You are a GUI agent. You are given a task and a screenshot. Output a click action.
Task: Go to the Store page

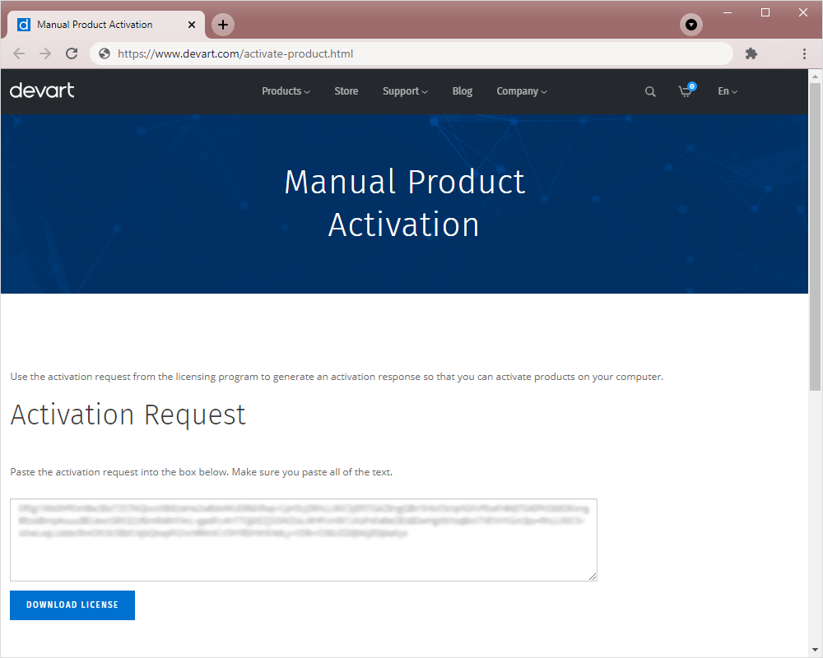point(346,91)
